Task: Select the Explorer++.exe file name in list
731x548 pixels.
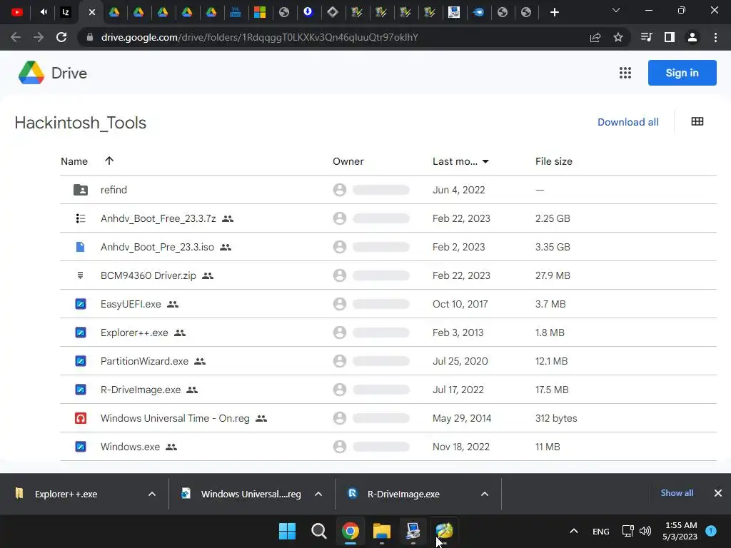Action: pos(134,333)
